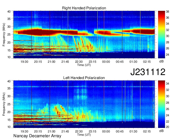Click the 30 MHz tick of Left Handed plot

pos(9,96)
